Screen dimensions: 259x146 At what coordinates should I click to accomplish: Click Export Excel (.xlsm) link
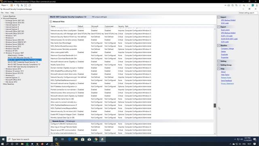225,30
